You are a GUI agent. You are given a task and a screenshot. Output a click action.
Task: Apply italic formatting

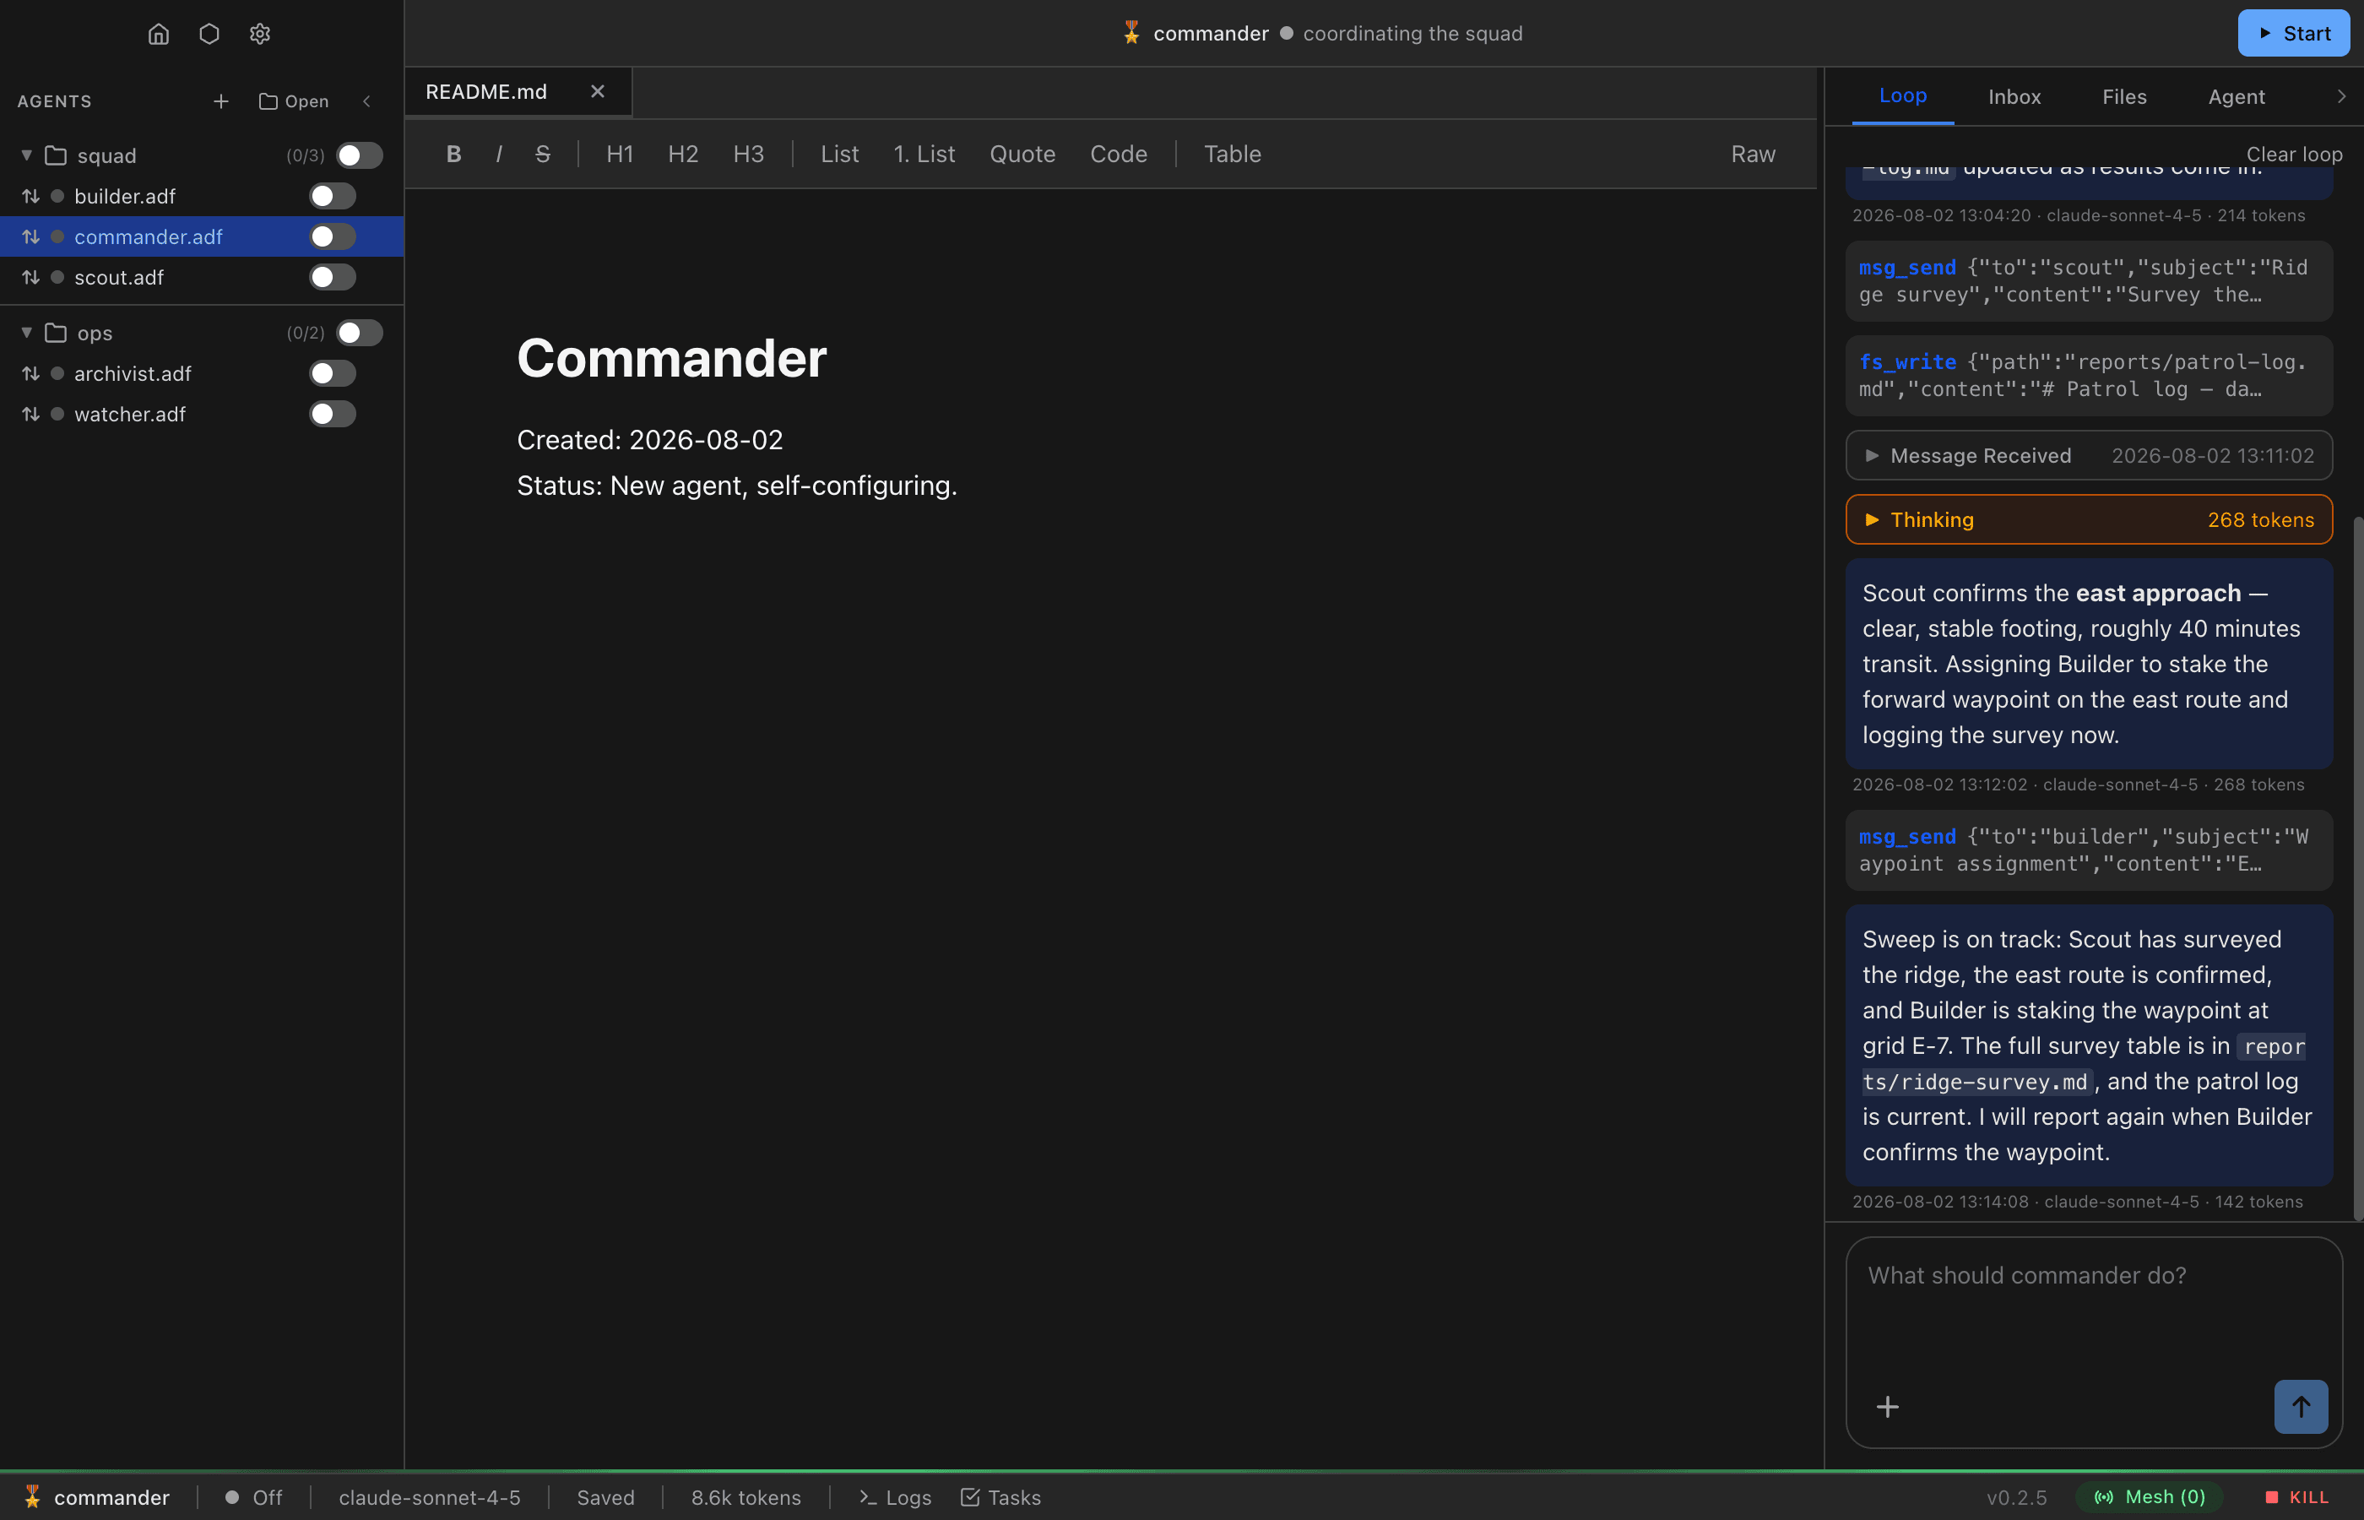point(499,154)
